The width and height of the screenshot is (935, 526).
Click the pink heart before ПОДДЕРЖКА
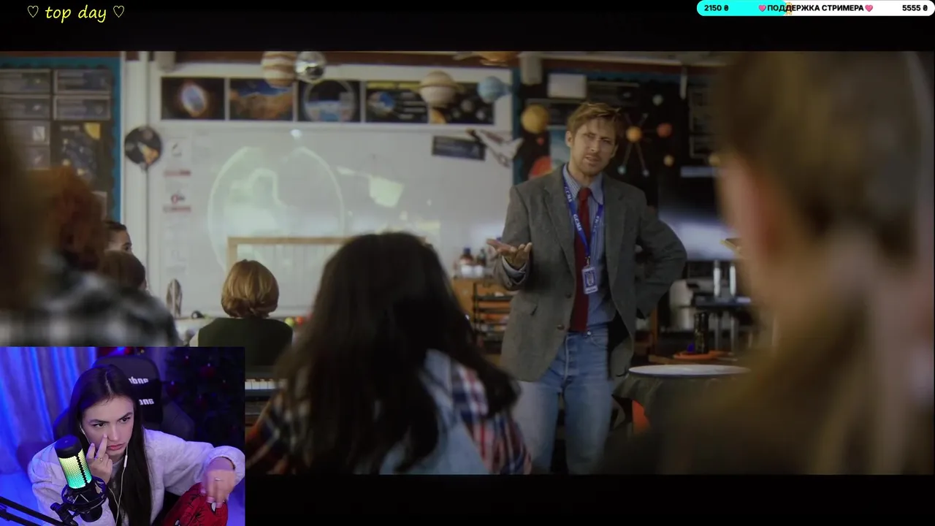(762, 8)
